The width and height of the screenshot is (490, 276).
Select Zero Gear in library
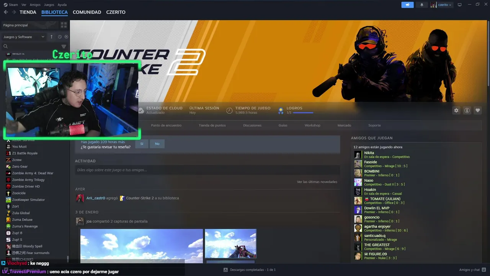pyautogui.click(x=20, y=166)
